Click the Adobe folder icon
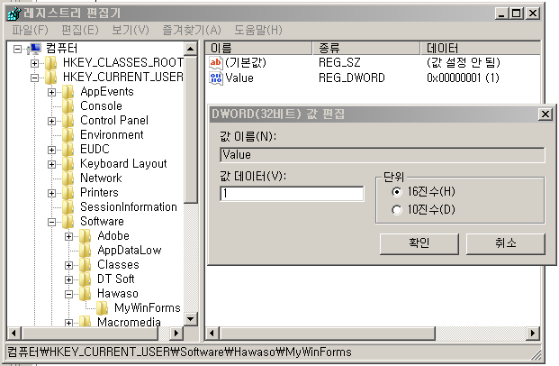 point(86,236)
